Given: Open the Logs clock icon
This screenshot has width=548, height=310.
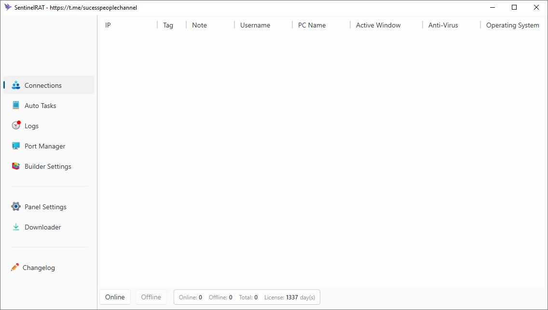Looking at the screenshot, I should click(x=16, y=125).
